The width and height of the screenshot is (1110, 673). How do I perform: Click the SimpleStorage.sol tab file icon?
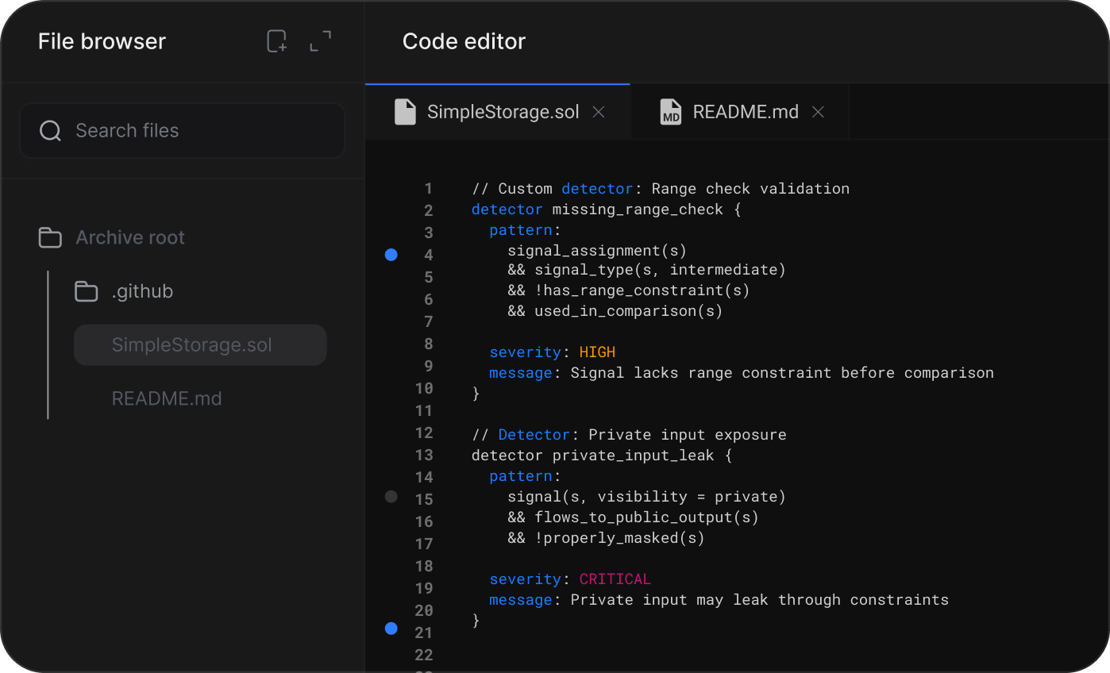pos(406,112)
